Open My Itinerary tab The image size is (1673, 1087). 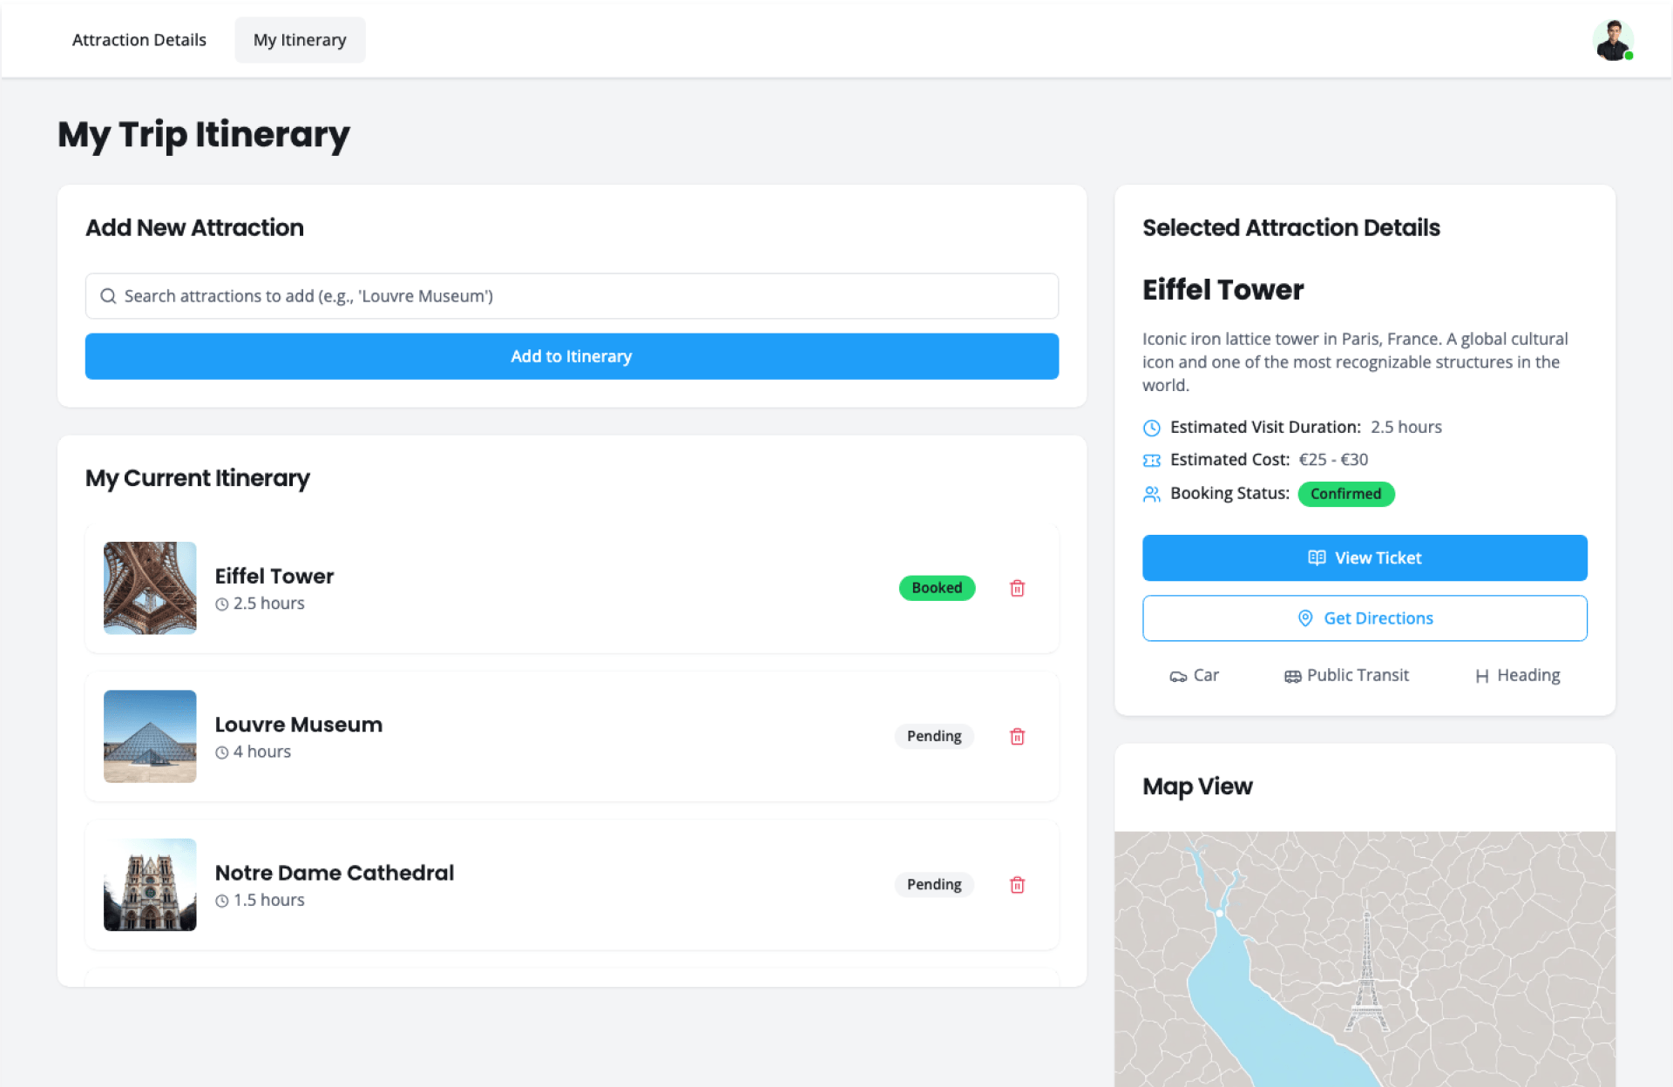300,40
